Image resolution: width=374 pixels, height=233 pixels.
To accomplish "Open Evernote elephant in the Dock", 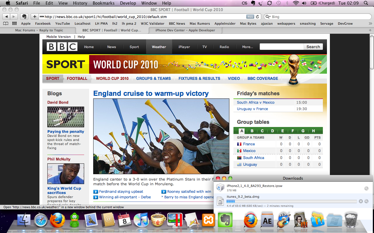I will [225, 220].
